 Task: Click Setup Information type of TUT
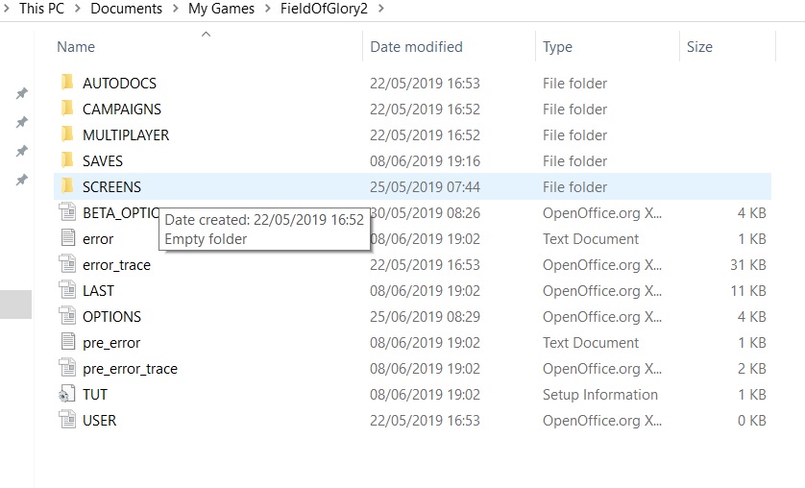click(x=600, y=394)
